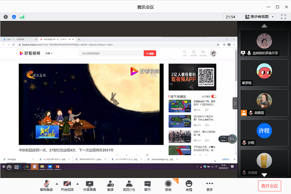Close the browser downloads bar
This screenshot has height=194, width=291.
click(234, 159)
